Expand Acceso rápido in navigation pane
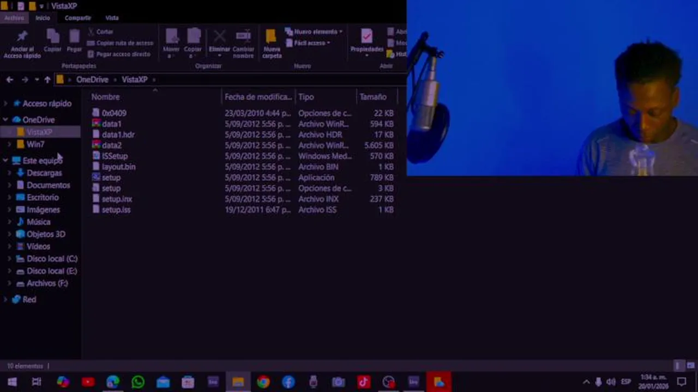Image resolution: width=698 pixels, height=392 pixels. point(5,103)
